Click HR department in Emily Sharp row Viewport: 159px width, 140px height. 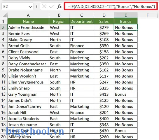81,88
